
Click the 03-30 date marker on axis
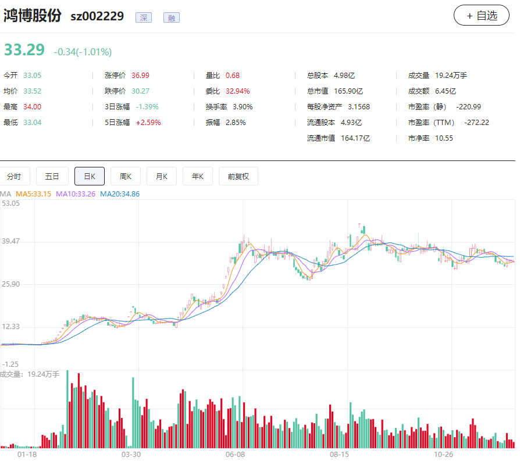[131, 454]
